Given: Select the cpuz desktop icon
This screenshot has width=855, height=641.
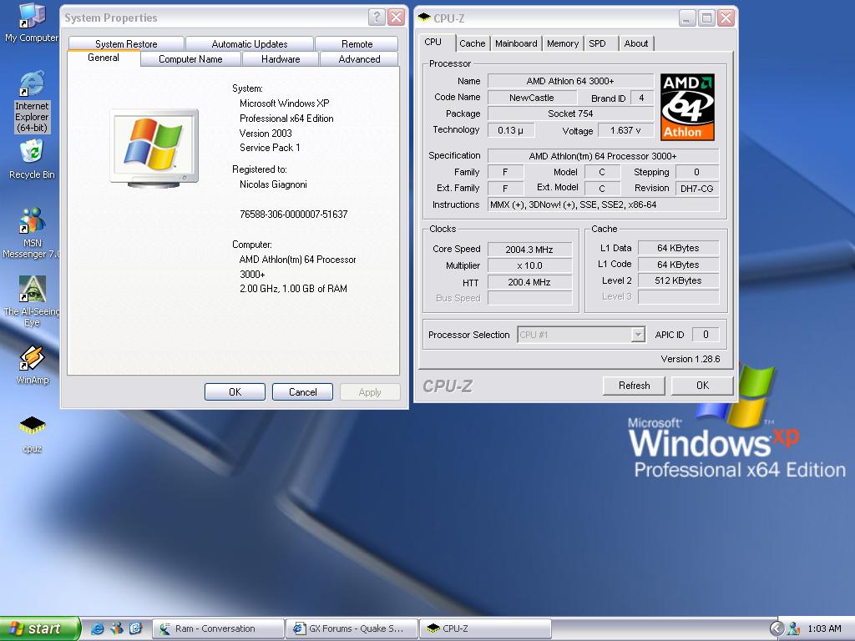Looking at the screenshot, I should tap(33, 434).
